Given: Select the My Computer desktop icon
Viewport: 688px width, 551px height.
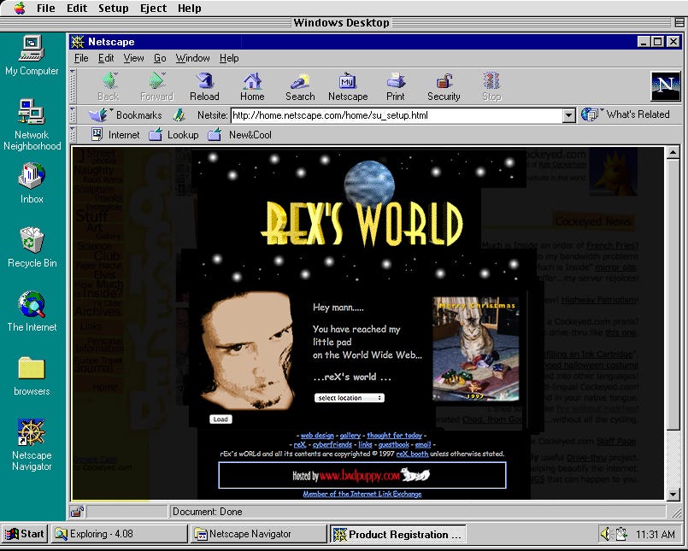Looking at the screenshot, I should point(32,55).
